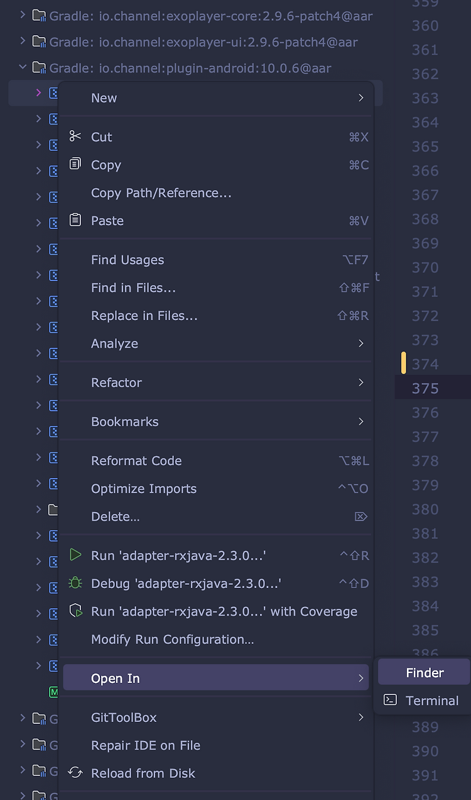Click the scissors Cut icon
Screen dimensions: 471x800
(75, 136)
